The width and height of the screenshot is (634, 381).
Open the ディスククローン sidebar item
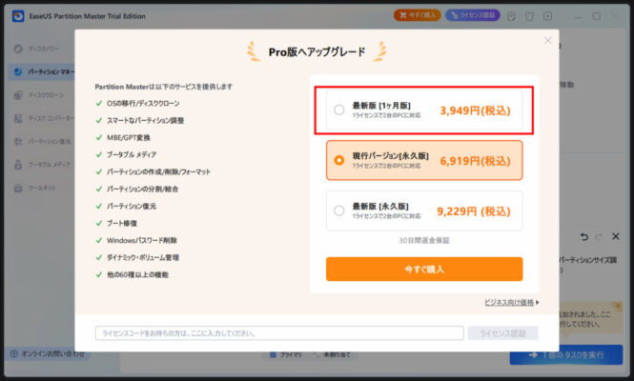(40, 95)
